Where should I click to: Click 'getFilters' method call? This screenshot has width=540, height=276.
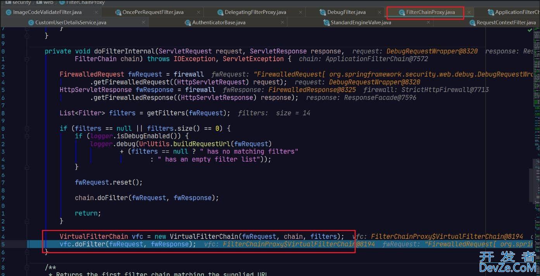point(166,113)
